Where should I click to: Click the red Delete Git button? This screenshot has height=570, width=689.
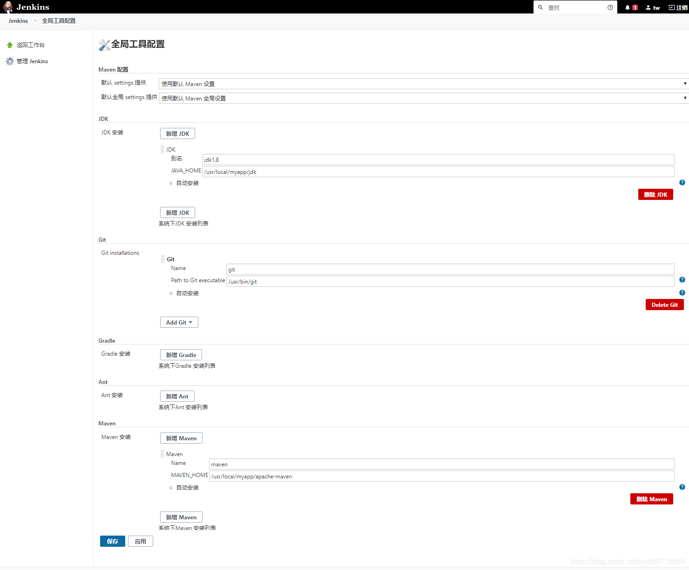(664, 305)
